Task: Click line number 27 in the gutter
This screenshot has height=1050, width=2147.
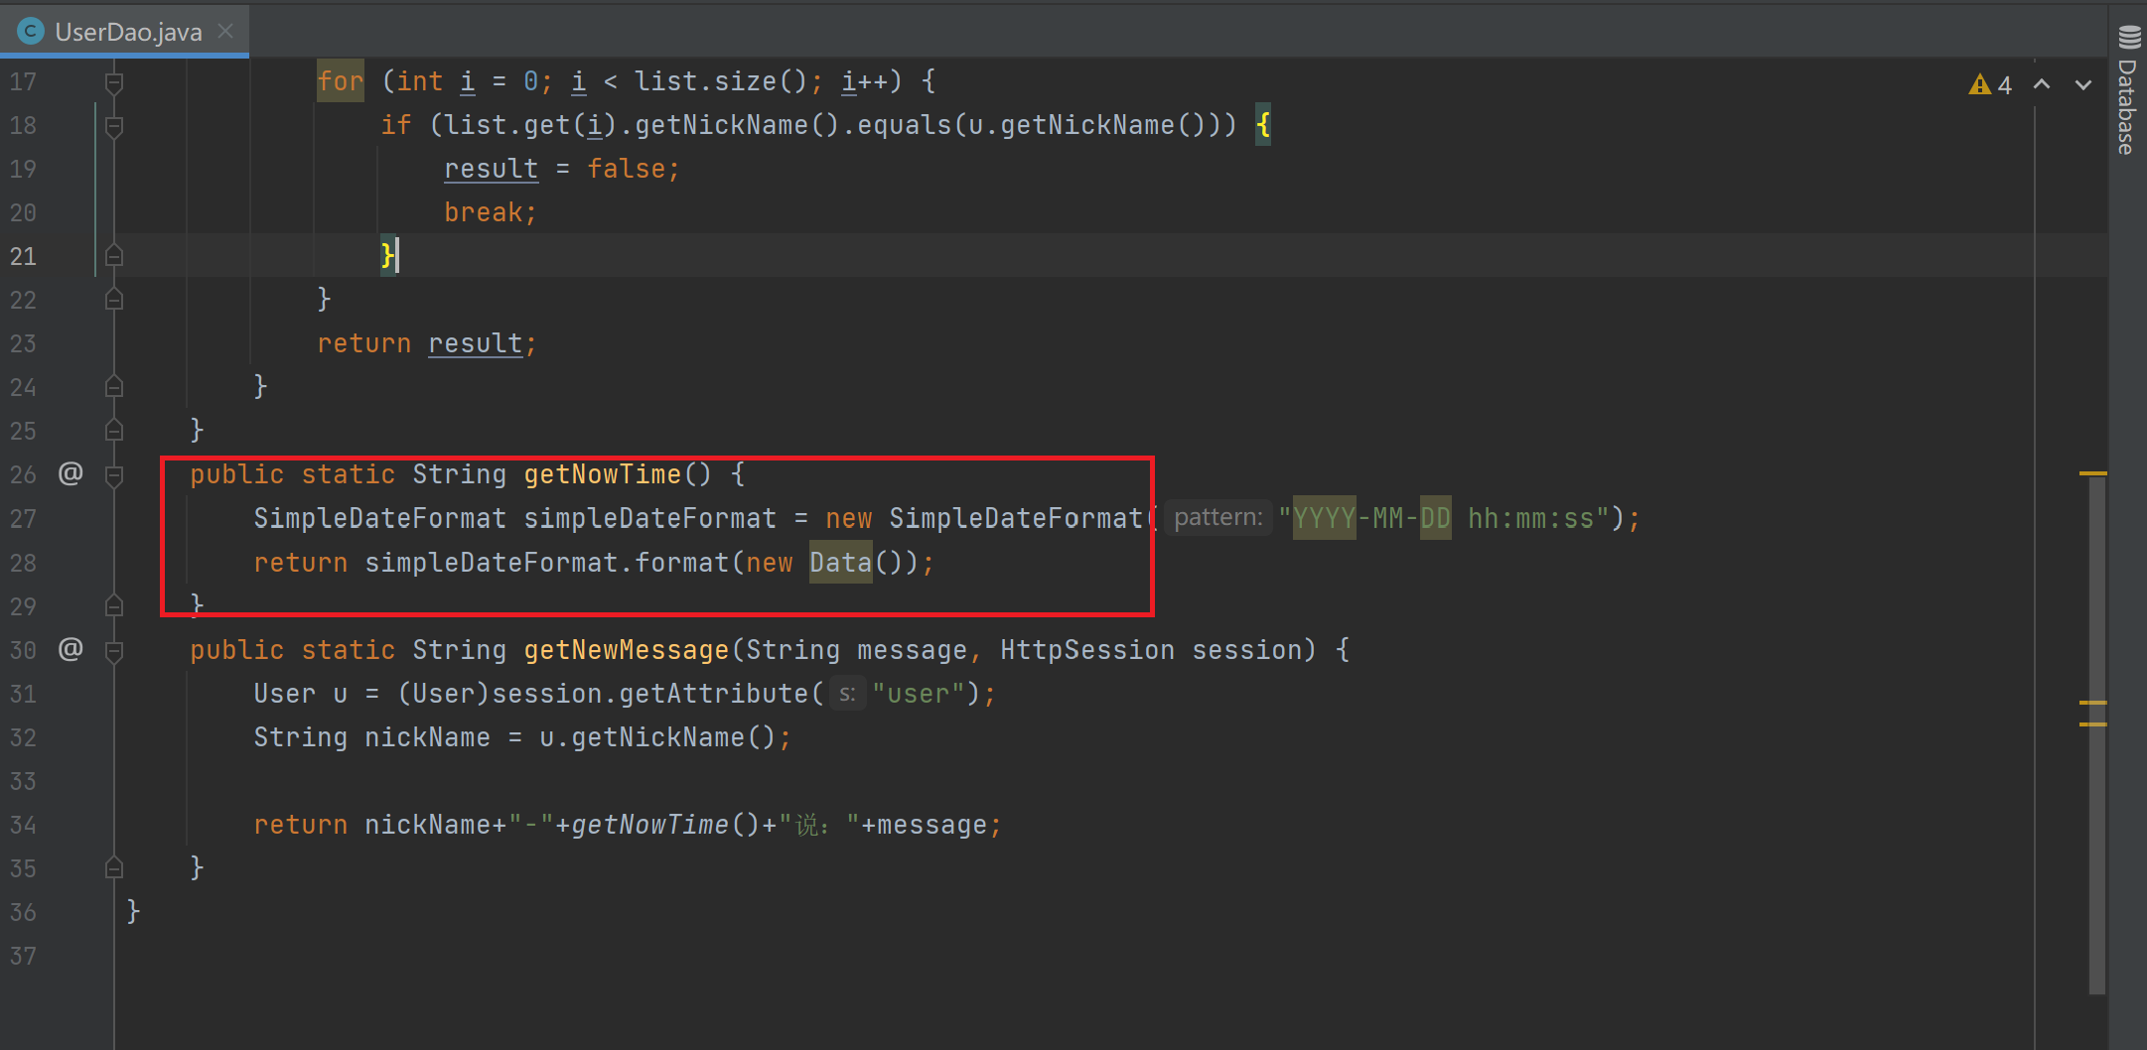Action: tap(23, 518)
